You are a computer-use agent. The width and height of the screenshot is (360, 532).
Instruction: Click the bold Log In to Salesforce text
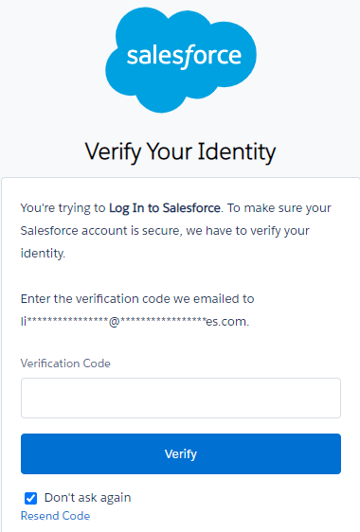(165, 208)
